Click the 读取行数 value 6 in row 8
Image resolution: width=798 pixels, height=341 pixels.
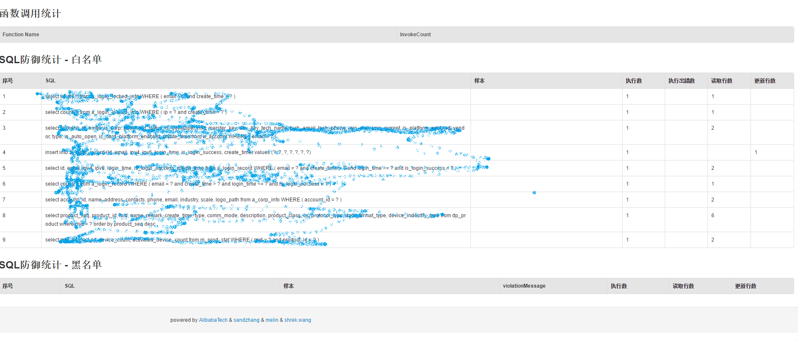(x=713, y=216)
